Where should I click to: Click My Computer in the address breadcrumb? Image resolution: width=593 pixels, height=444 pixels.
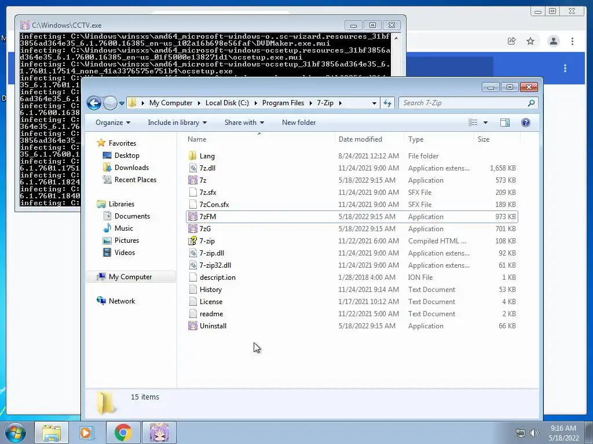coord(171,103)
